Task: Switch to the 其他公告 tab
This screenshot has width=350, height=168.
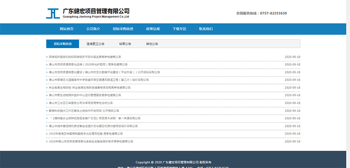Action: click(152, 44)
